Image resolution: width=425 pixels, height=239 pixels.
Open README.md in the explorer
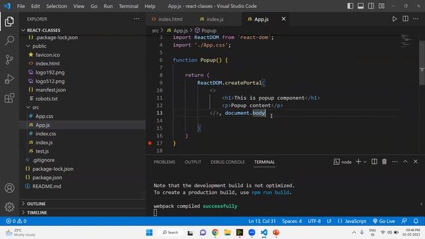click(x=46, y=187)
